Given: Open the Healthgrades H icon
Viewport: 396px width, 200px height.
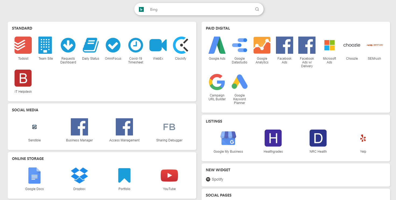Looking at the screenshot, I should pyautogui.click(x=273, y=138).
